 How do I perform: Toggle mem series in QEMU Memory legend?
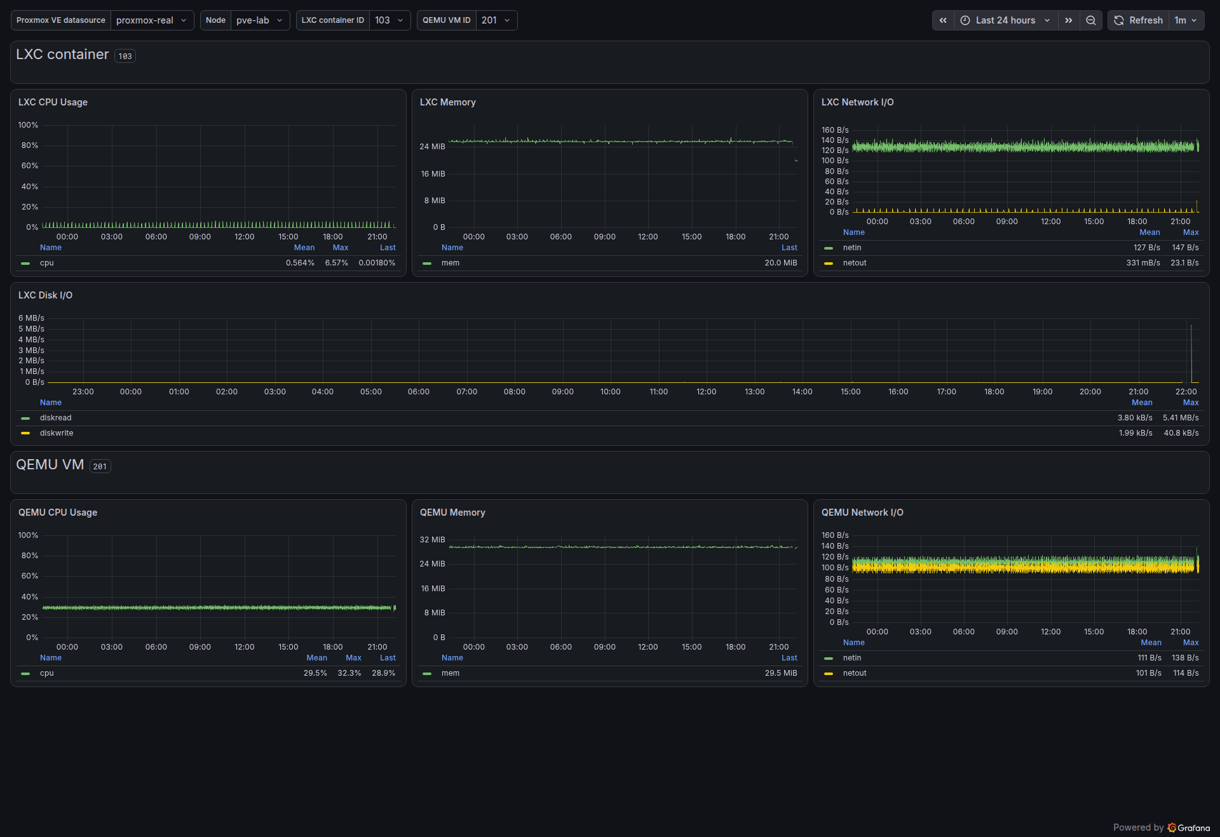450,673
